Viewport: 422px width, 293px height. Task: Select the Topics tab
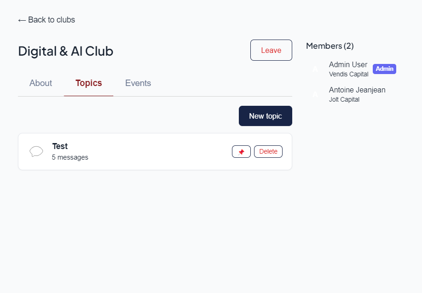pyautogui.click(x=88, y=83)
